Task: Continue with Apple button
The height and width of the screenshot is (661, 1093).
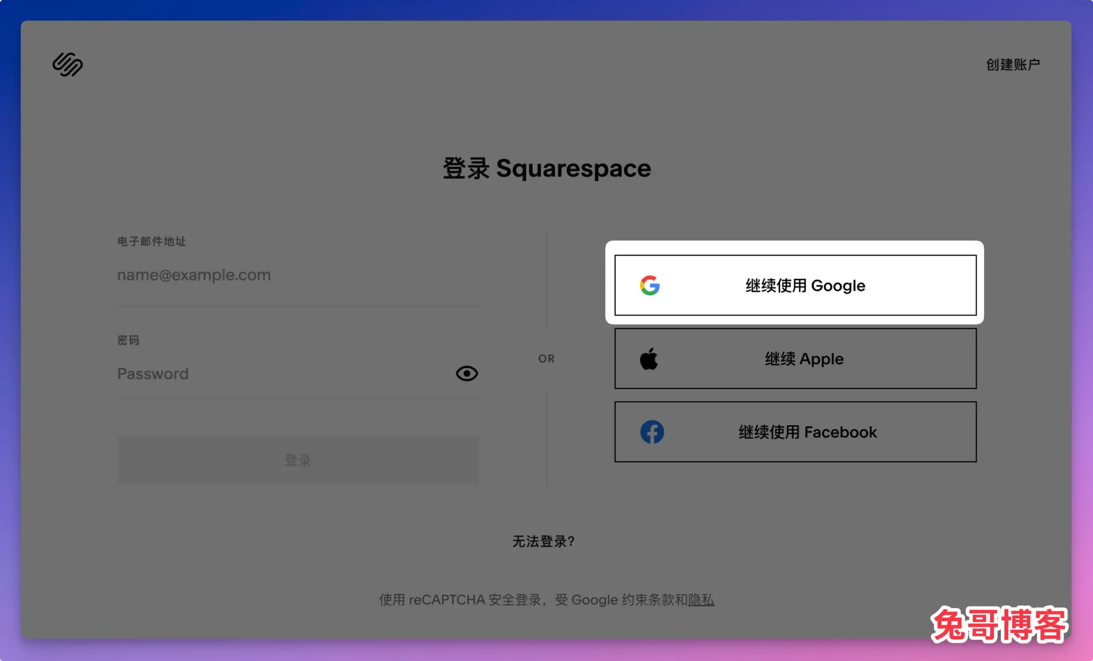Action: click(795, 358)
